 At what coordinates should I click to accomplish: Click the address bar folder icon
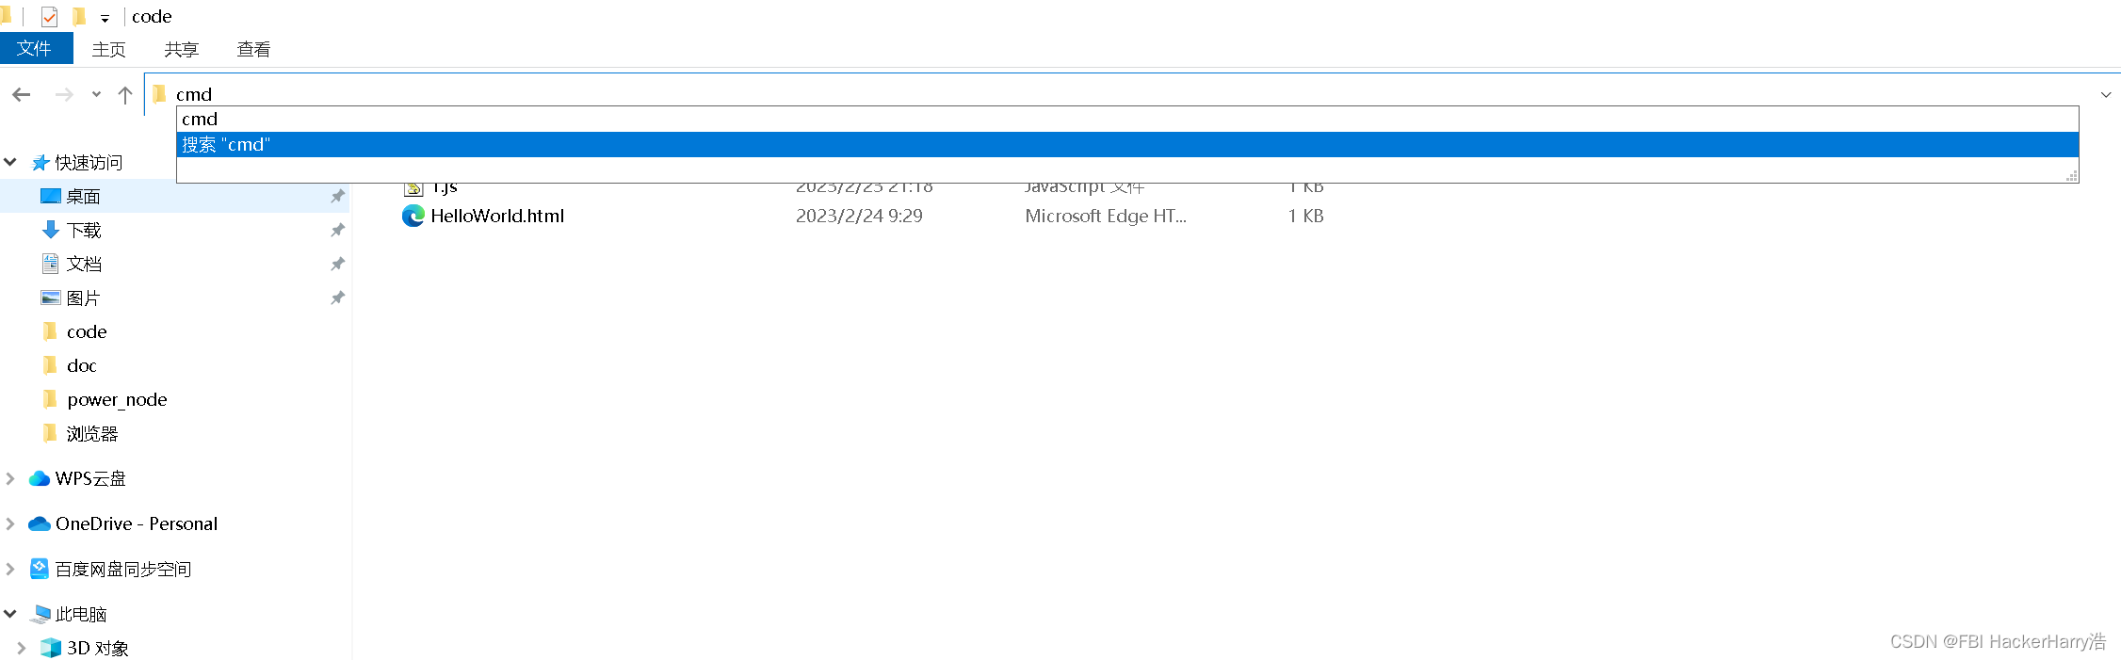point(160,93)
